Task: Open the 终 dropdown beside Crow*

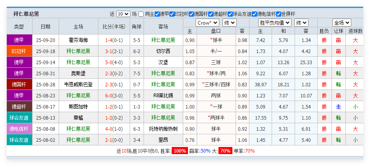Action: tap(229, 23)
